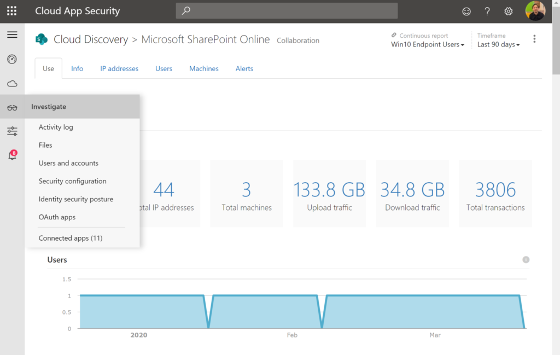
Task: Click the Cloud App Security title
Action: (78, 11)
